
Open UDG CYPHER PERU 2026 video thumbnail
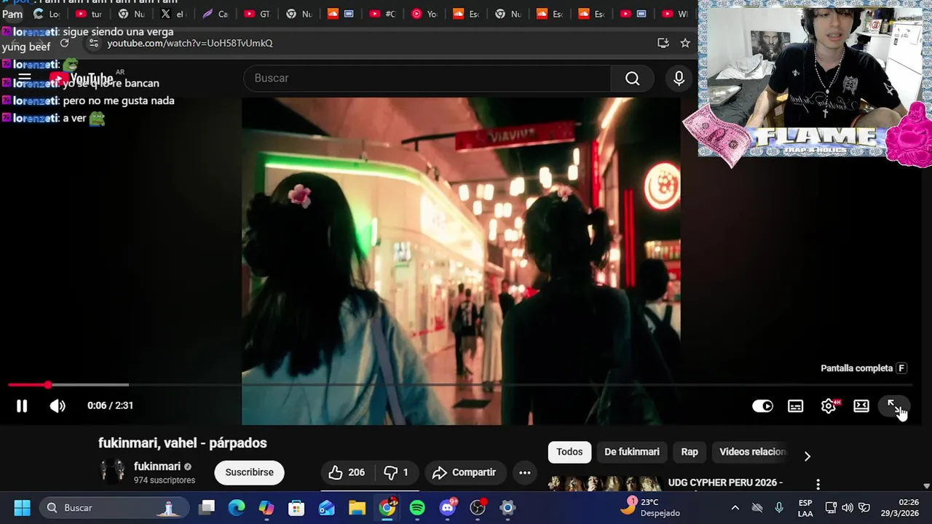pos(604,484)
